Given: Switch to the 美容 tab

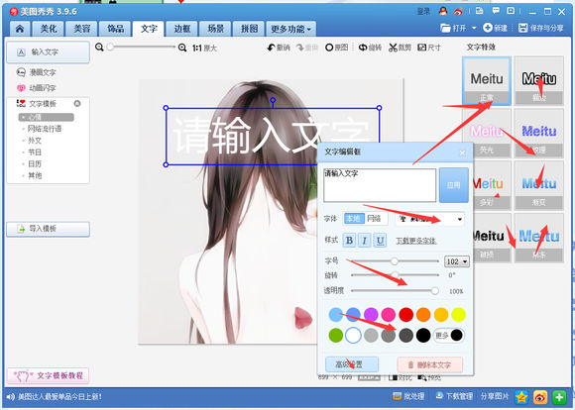Looking at the screenshot, I should [81, 29].
